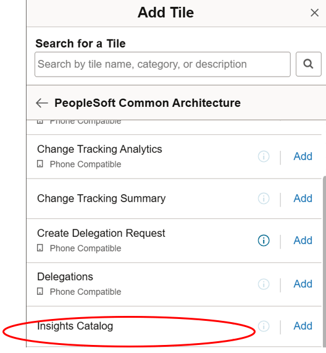Click phone icon under Delegations
Screen dimensions: 326x353
(40, 292)
